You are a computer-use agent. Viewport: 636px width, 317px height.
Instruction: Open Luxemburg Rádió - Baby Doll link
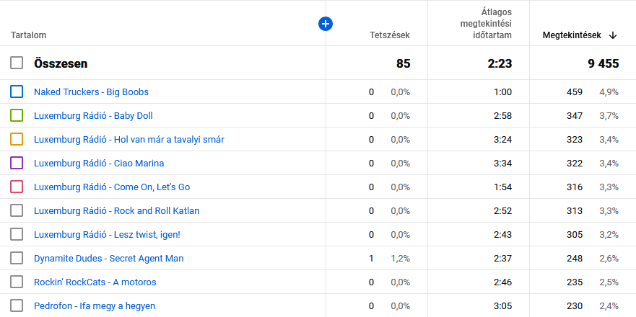coord(93,115)
